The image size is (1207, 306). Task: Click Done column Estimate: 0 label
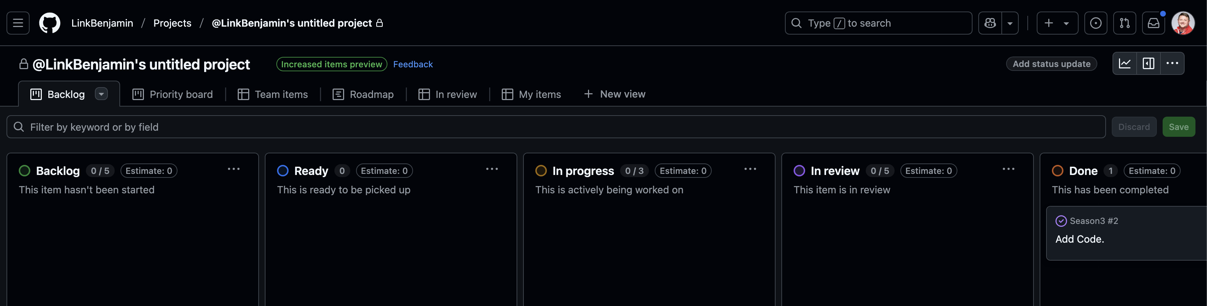[x=1152, y=171]
